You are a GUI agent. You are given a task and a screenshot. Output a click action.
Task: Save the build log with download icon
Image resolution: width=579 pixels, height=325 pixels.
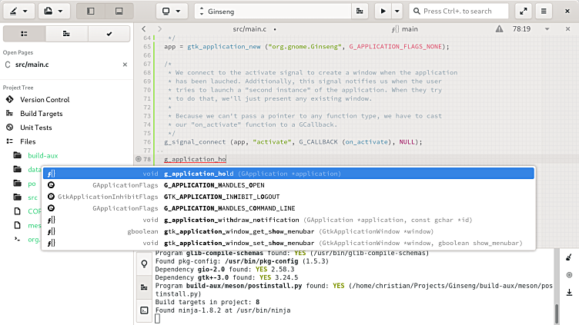[x=568, y=292]
